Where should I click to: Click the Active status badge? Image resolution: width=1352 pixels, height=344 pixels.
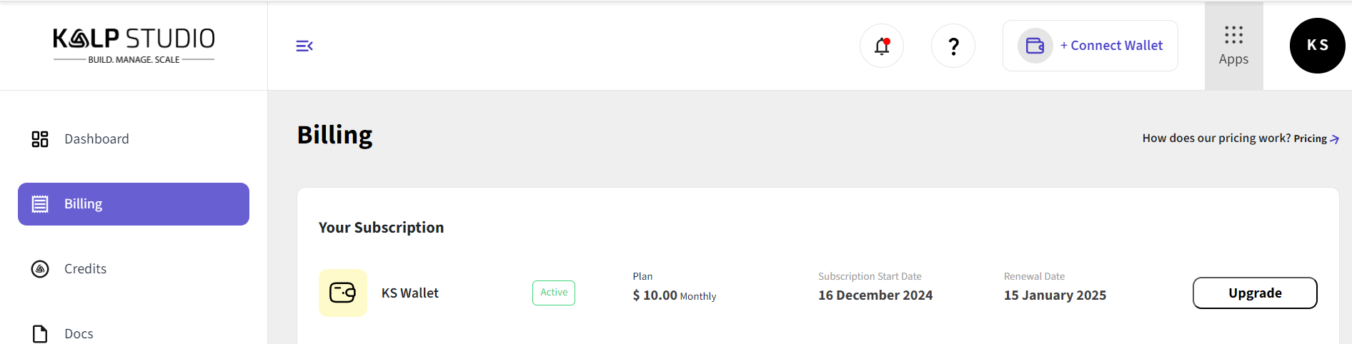pyautogui.click(x=554, y=293)
